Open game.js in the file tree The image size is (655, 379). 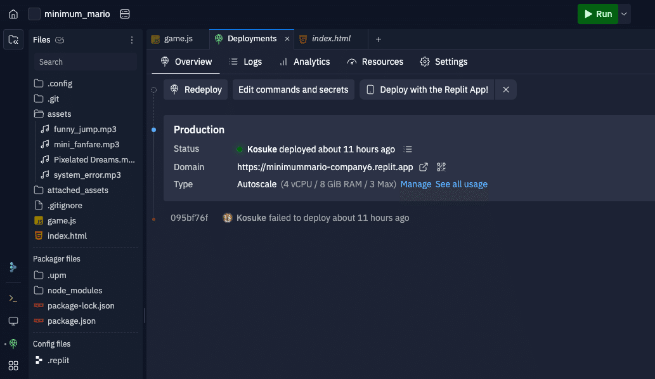pyautogui.click(x=62, y=220)
